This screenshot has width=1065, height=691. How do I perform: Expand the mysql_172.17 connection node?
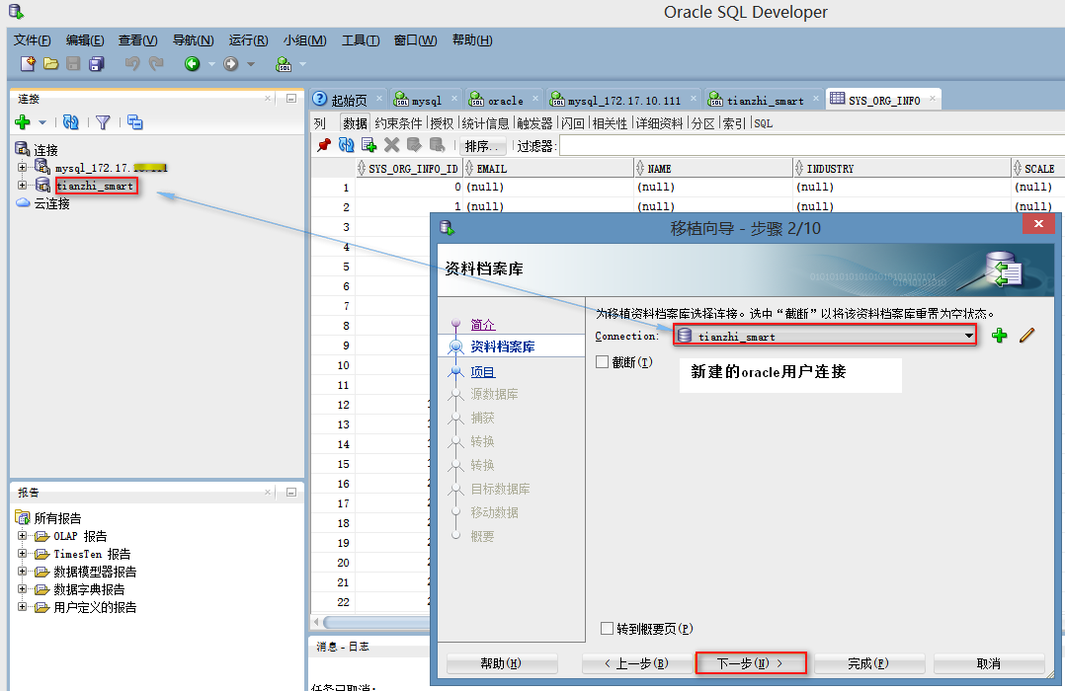pos(20,167)
